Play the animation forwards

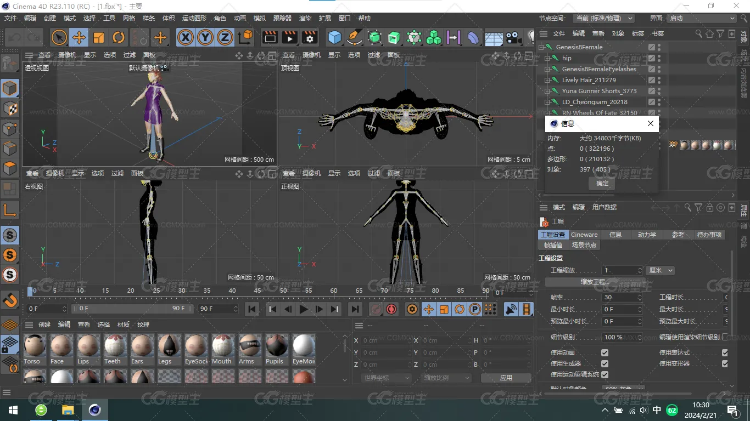303,309
